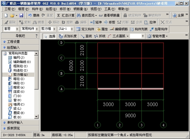The width and height of the screenshot is (190, 139).
Task: Click the Open folder icon
Action: (12, 15)
